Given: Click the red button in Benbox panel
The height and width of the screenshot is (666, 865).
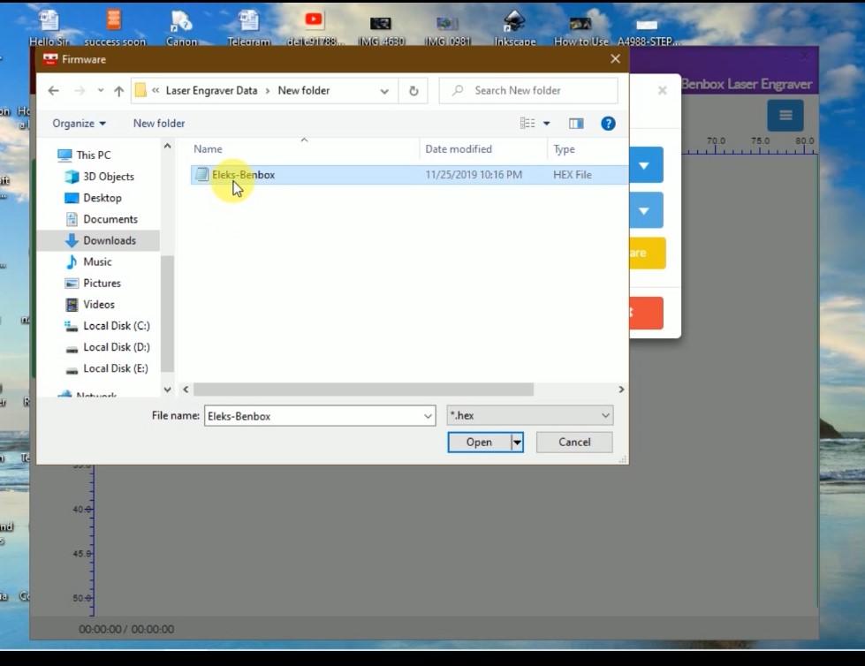Looking at the screenshot, I should pyautogui.click(x=646, y=314).
